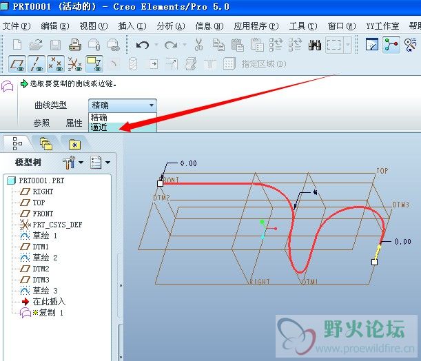The width and height of the screenshot is (421, 361).
Task: Click the curve end handle square
Action: (374, 262)
